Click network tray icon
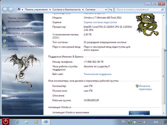167x125 pixels. pos(140,122)
